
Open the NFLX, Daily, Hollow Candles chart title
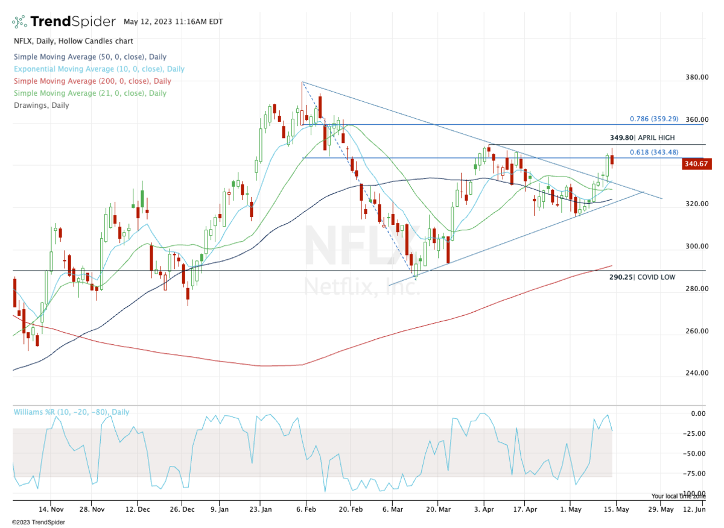click(72, 41)
